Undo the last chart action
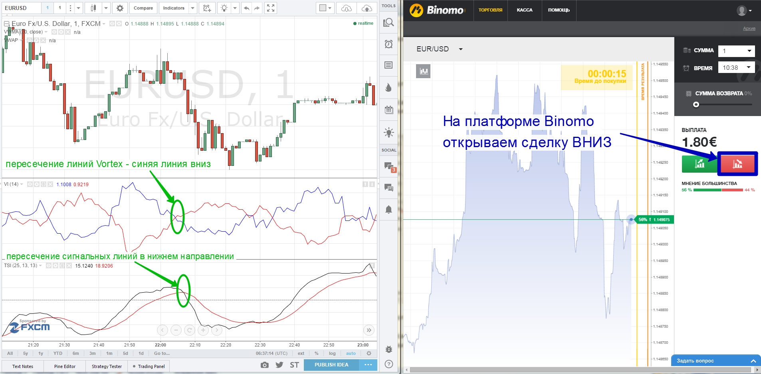Screen dimensions: 761x374 (x=247, y=8)
